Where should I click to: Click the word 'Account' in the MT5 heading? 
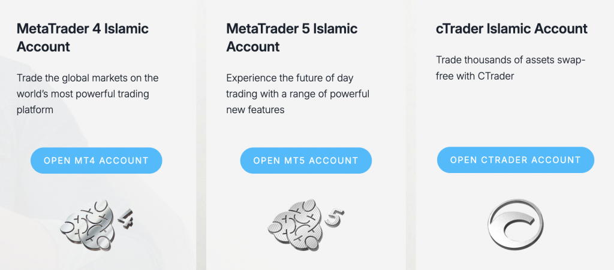point(253,47)
